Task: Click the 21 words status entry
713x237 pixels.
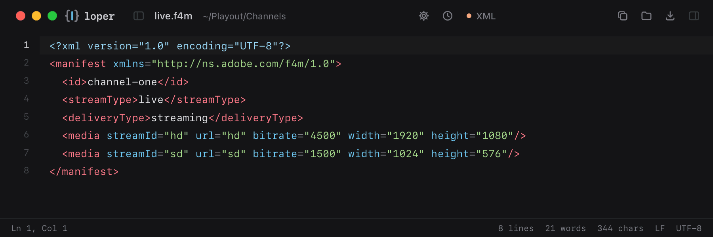Action: pyautogui.click(x=565, y=228)
